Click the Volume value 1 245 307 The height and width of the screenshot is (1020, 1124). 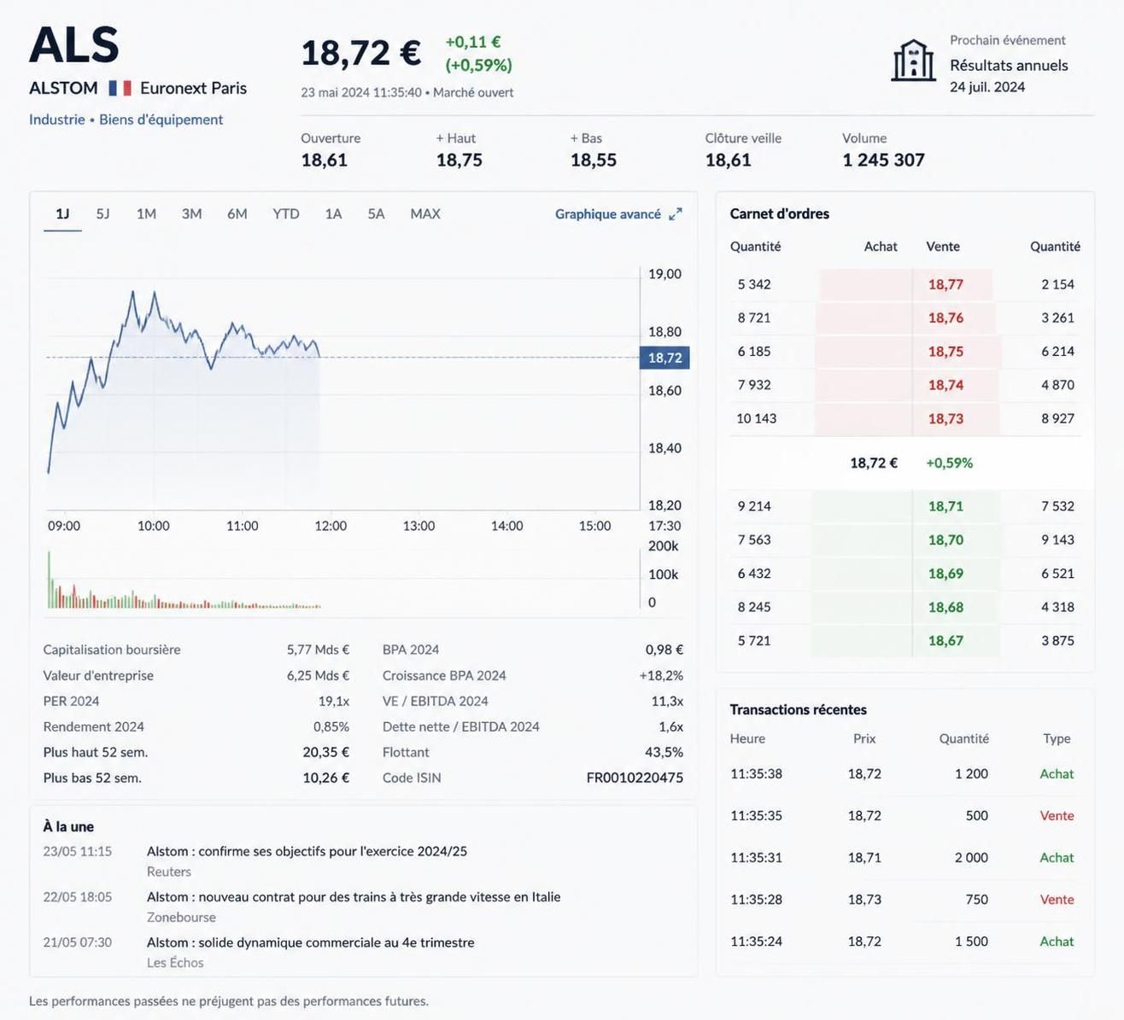pos(883,160)
